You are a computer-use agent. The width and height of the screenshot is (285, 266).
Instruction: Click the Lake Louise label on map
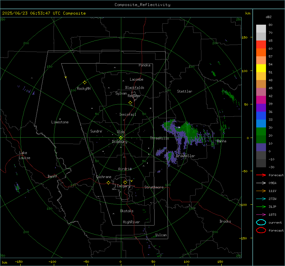[24, 155]
